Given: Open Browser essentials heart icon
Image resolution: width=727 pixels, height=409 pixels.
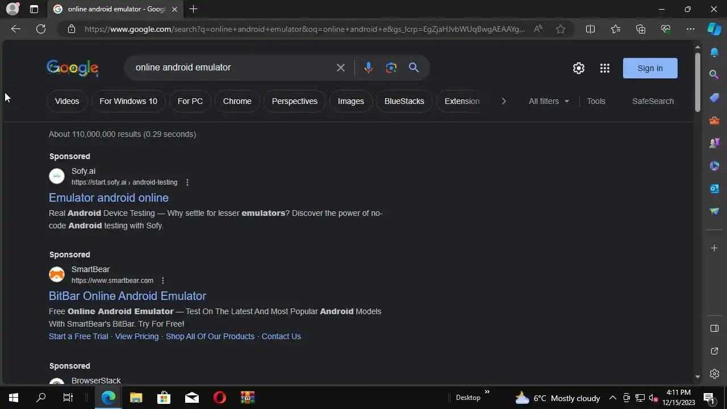Looking at the screenshot, I should (x=666, y=29).
